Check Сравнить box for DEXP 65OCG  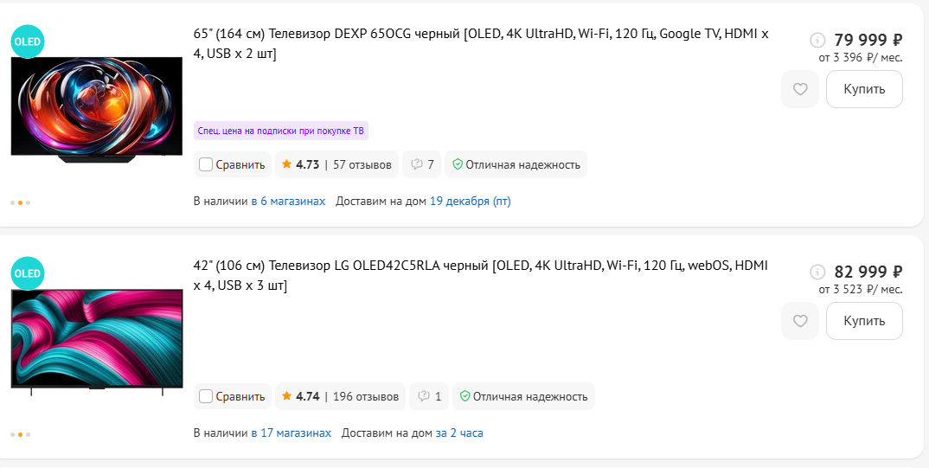pyautogui.click(x=206, y=164)
